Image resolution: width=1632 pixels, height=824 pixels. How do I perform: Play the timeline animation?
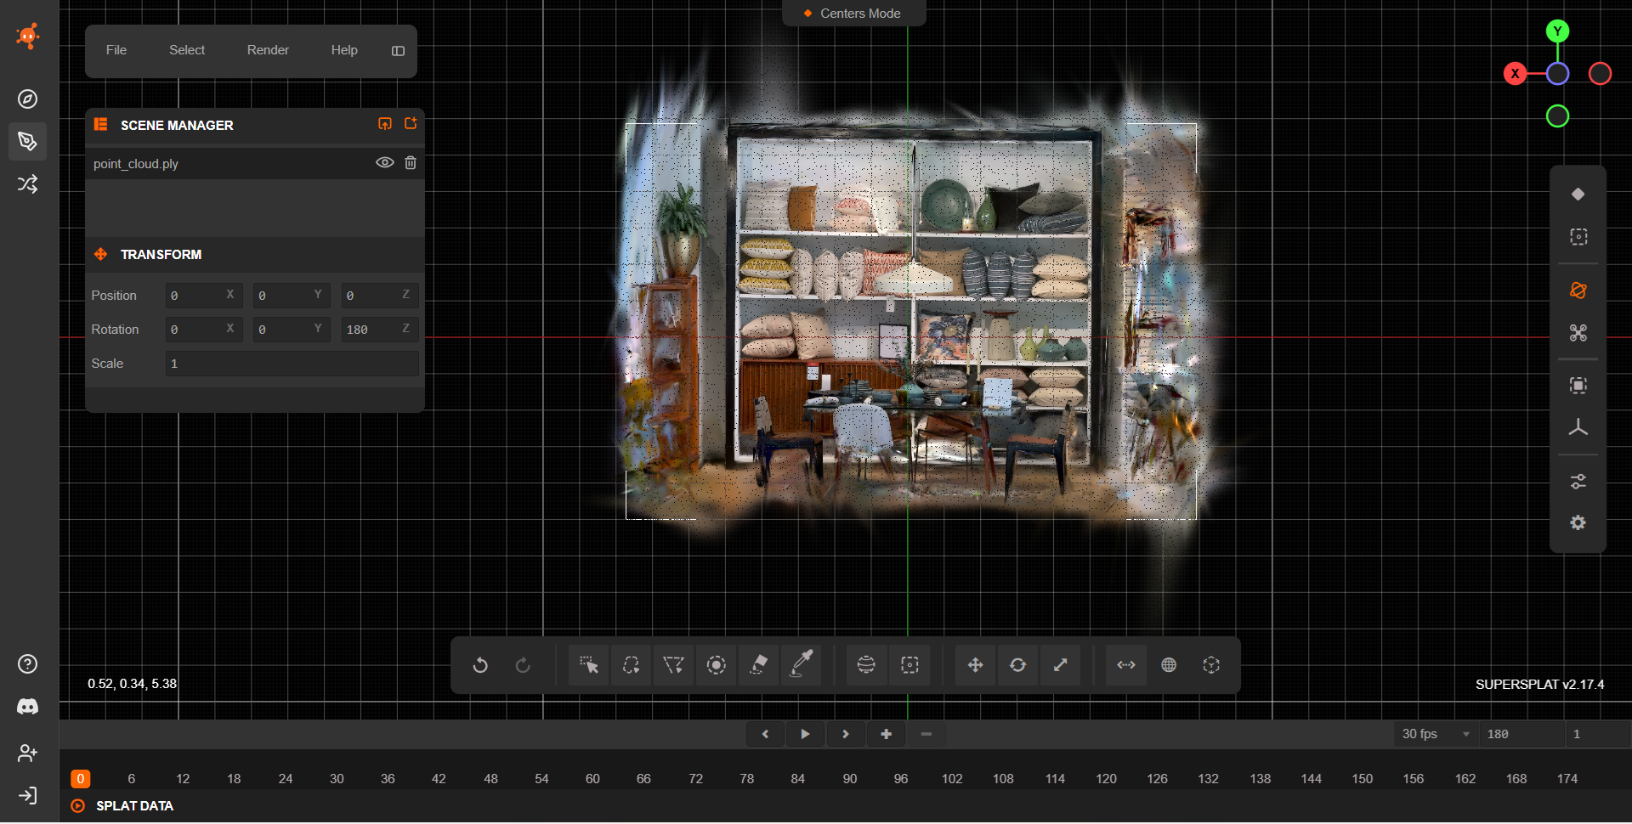tap(805, 734)
